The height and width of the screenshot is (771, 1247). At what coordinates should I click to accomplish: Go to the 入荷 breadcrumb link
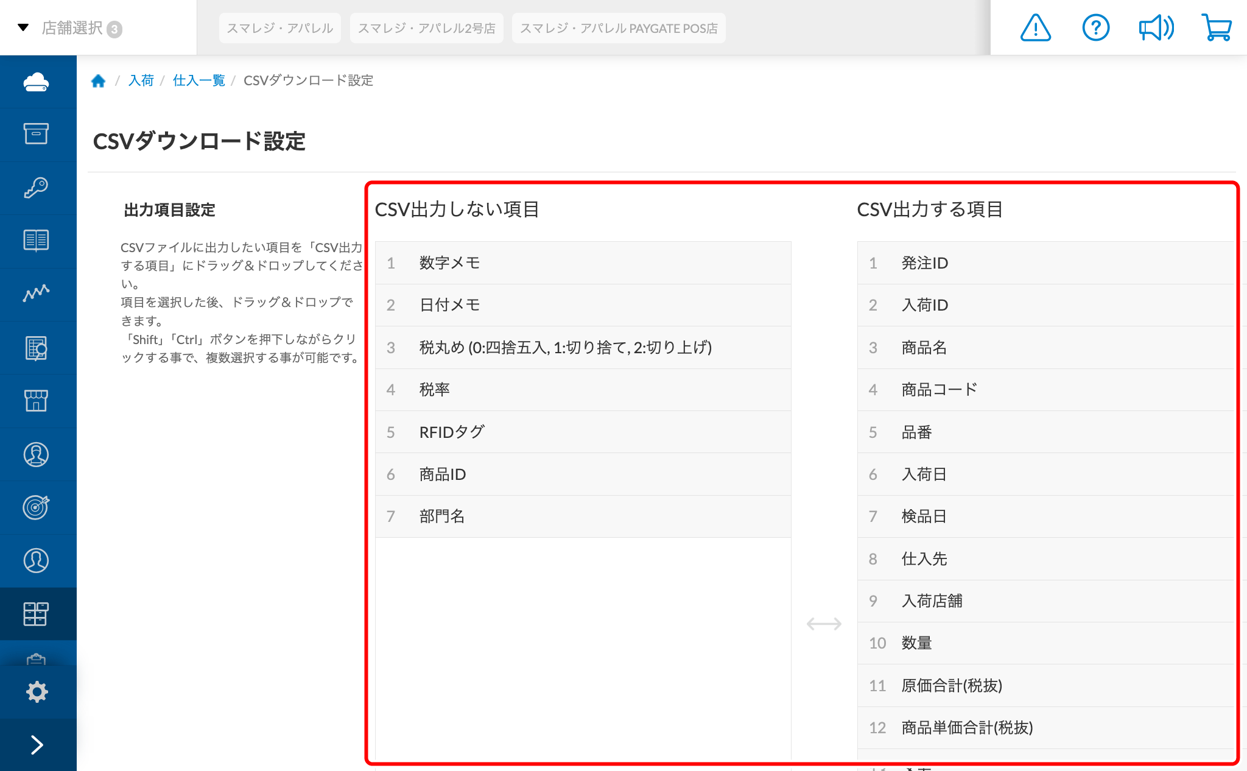click(x=141, y=80)
